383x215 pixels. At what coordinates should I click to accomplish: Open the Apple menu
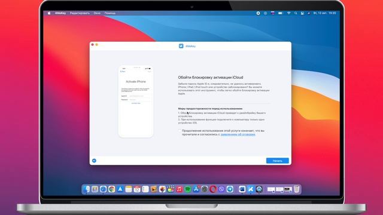click(x=49, y=13)
